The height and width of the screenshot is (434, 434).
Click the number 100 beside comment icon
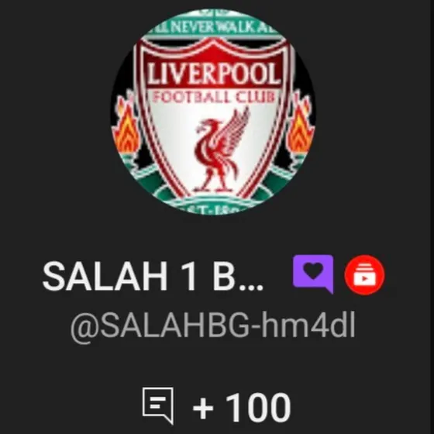(x=259, y=408)
